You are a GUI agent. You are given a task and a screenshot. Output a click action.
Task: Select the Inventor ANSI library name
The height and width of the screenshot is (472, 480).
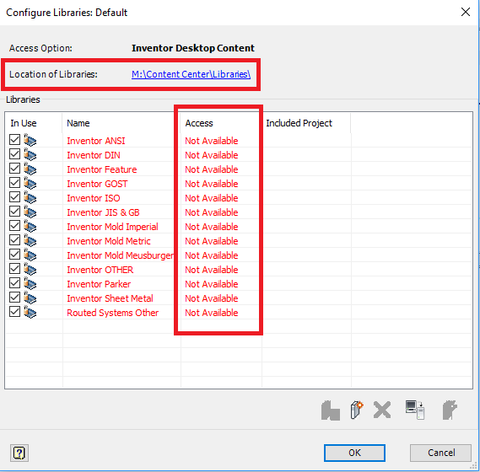pyautogui.click(x=96, y=141)
